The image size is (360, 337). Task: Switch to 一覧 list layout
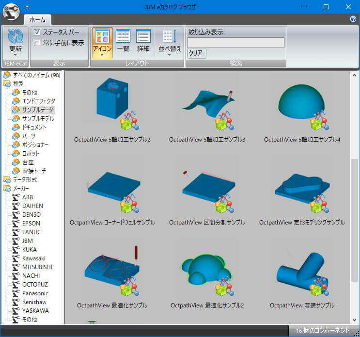tap(123, 40)
